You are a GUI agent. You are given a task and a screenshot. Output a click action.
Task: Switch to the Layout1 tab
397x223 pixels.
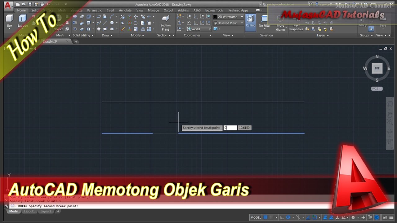(29, 211)
